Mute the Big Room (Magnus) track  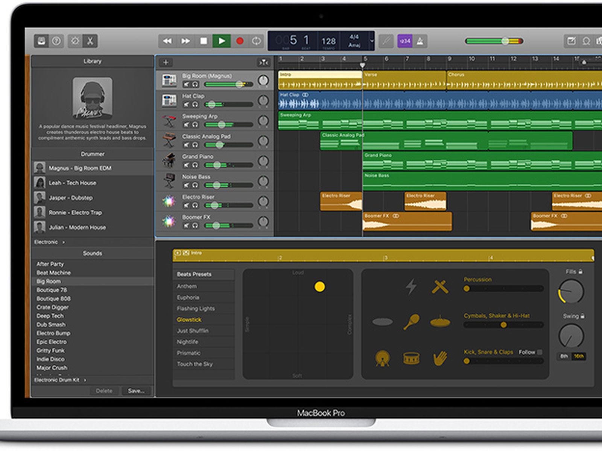pyautogui.click(x=186, y=85)
